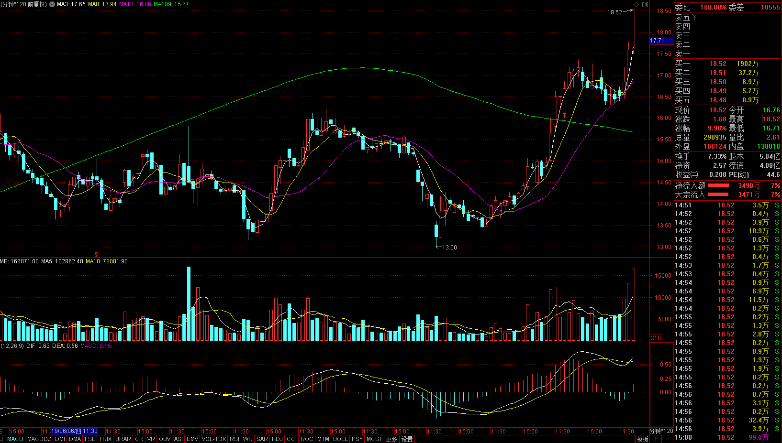The image size is (782, 443).
Task: Click the 换手 7.33% value
Action: coord(717,156)
